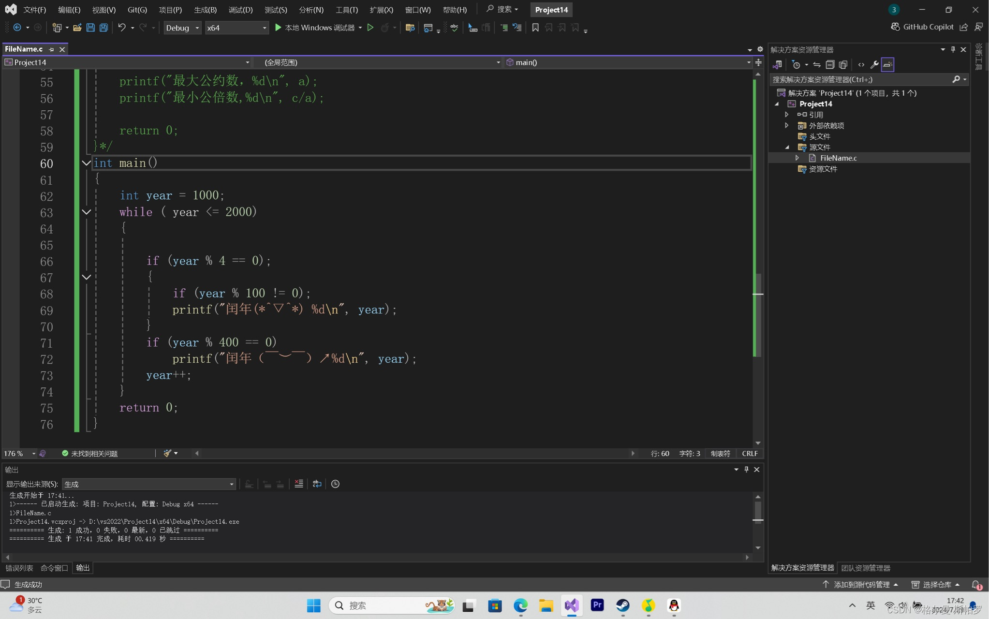Select the 资源文件 folder in solution explorer
Screen dimensions: 989x619
pos(823,169)
